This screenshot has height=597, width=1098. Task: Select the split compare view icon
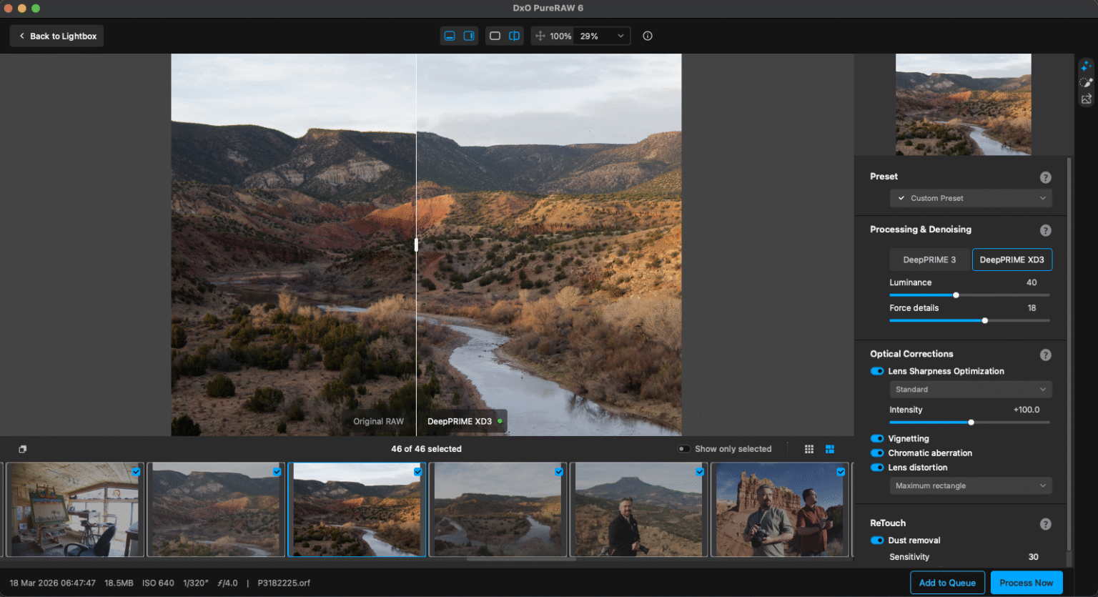514,36
